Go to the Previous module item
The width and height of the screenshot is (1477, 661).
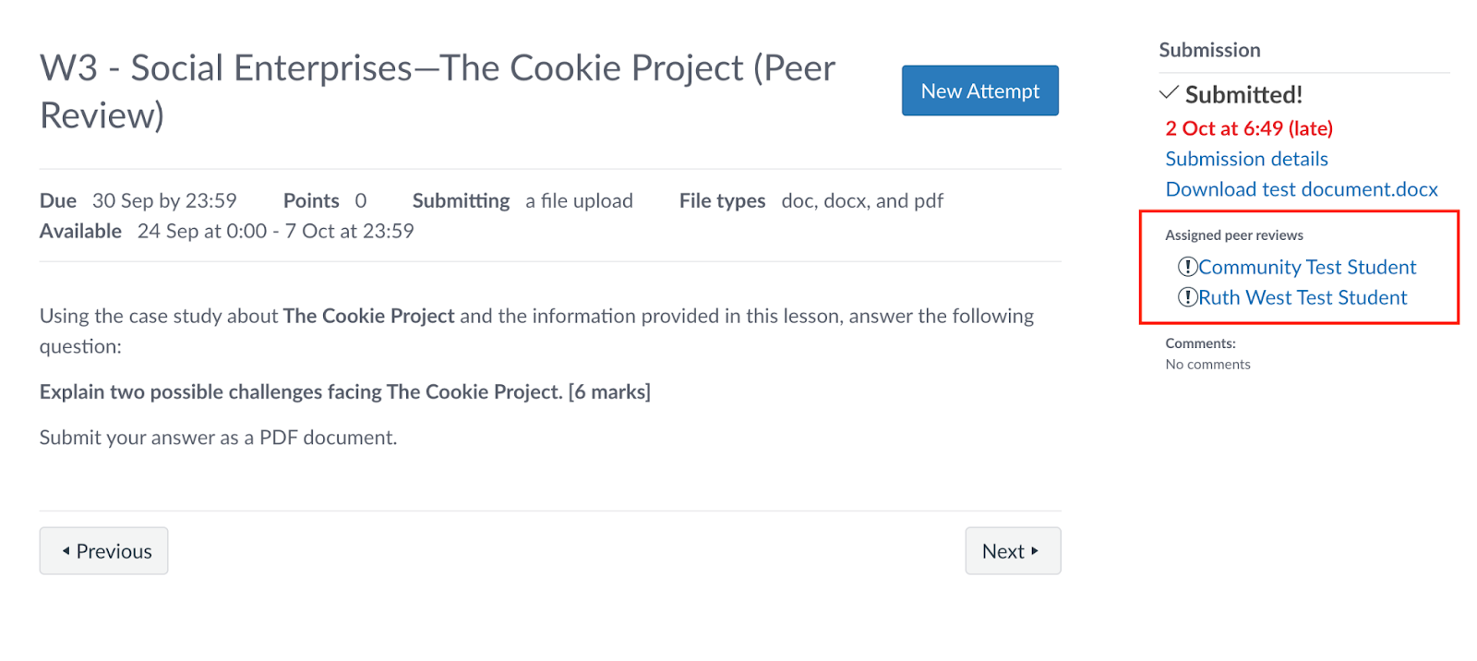[103, 551]
